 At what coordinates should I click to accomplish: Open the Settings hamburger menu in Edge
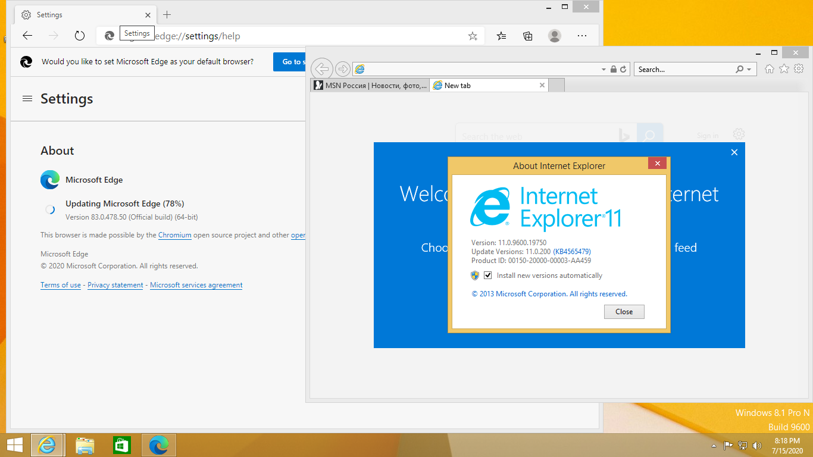[27, 99]
